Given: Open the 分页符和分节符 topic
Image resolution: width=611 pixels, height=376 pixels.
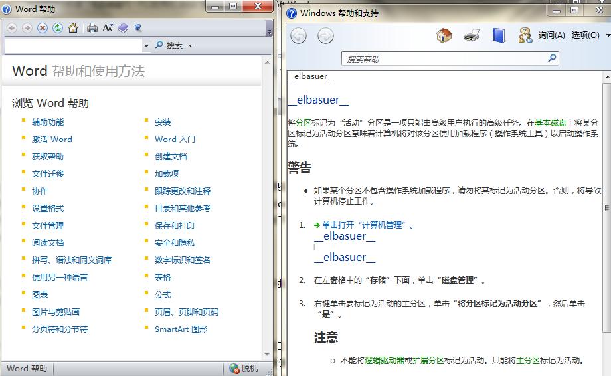Looking at the screenshot, I should point(60,329).
